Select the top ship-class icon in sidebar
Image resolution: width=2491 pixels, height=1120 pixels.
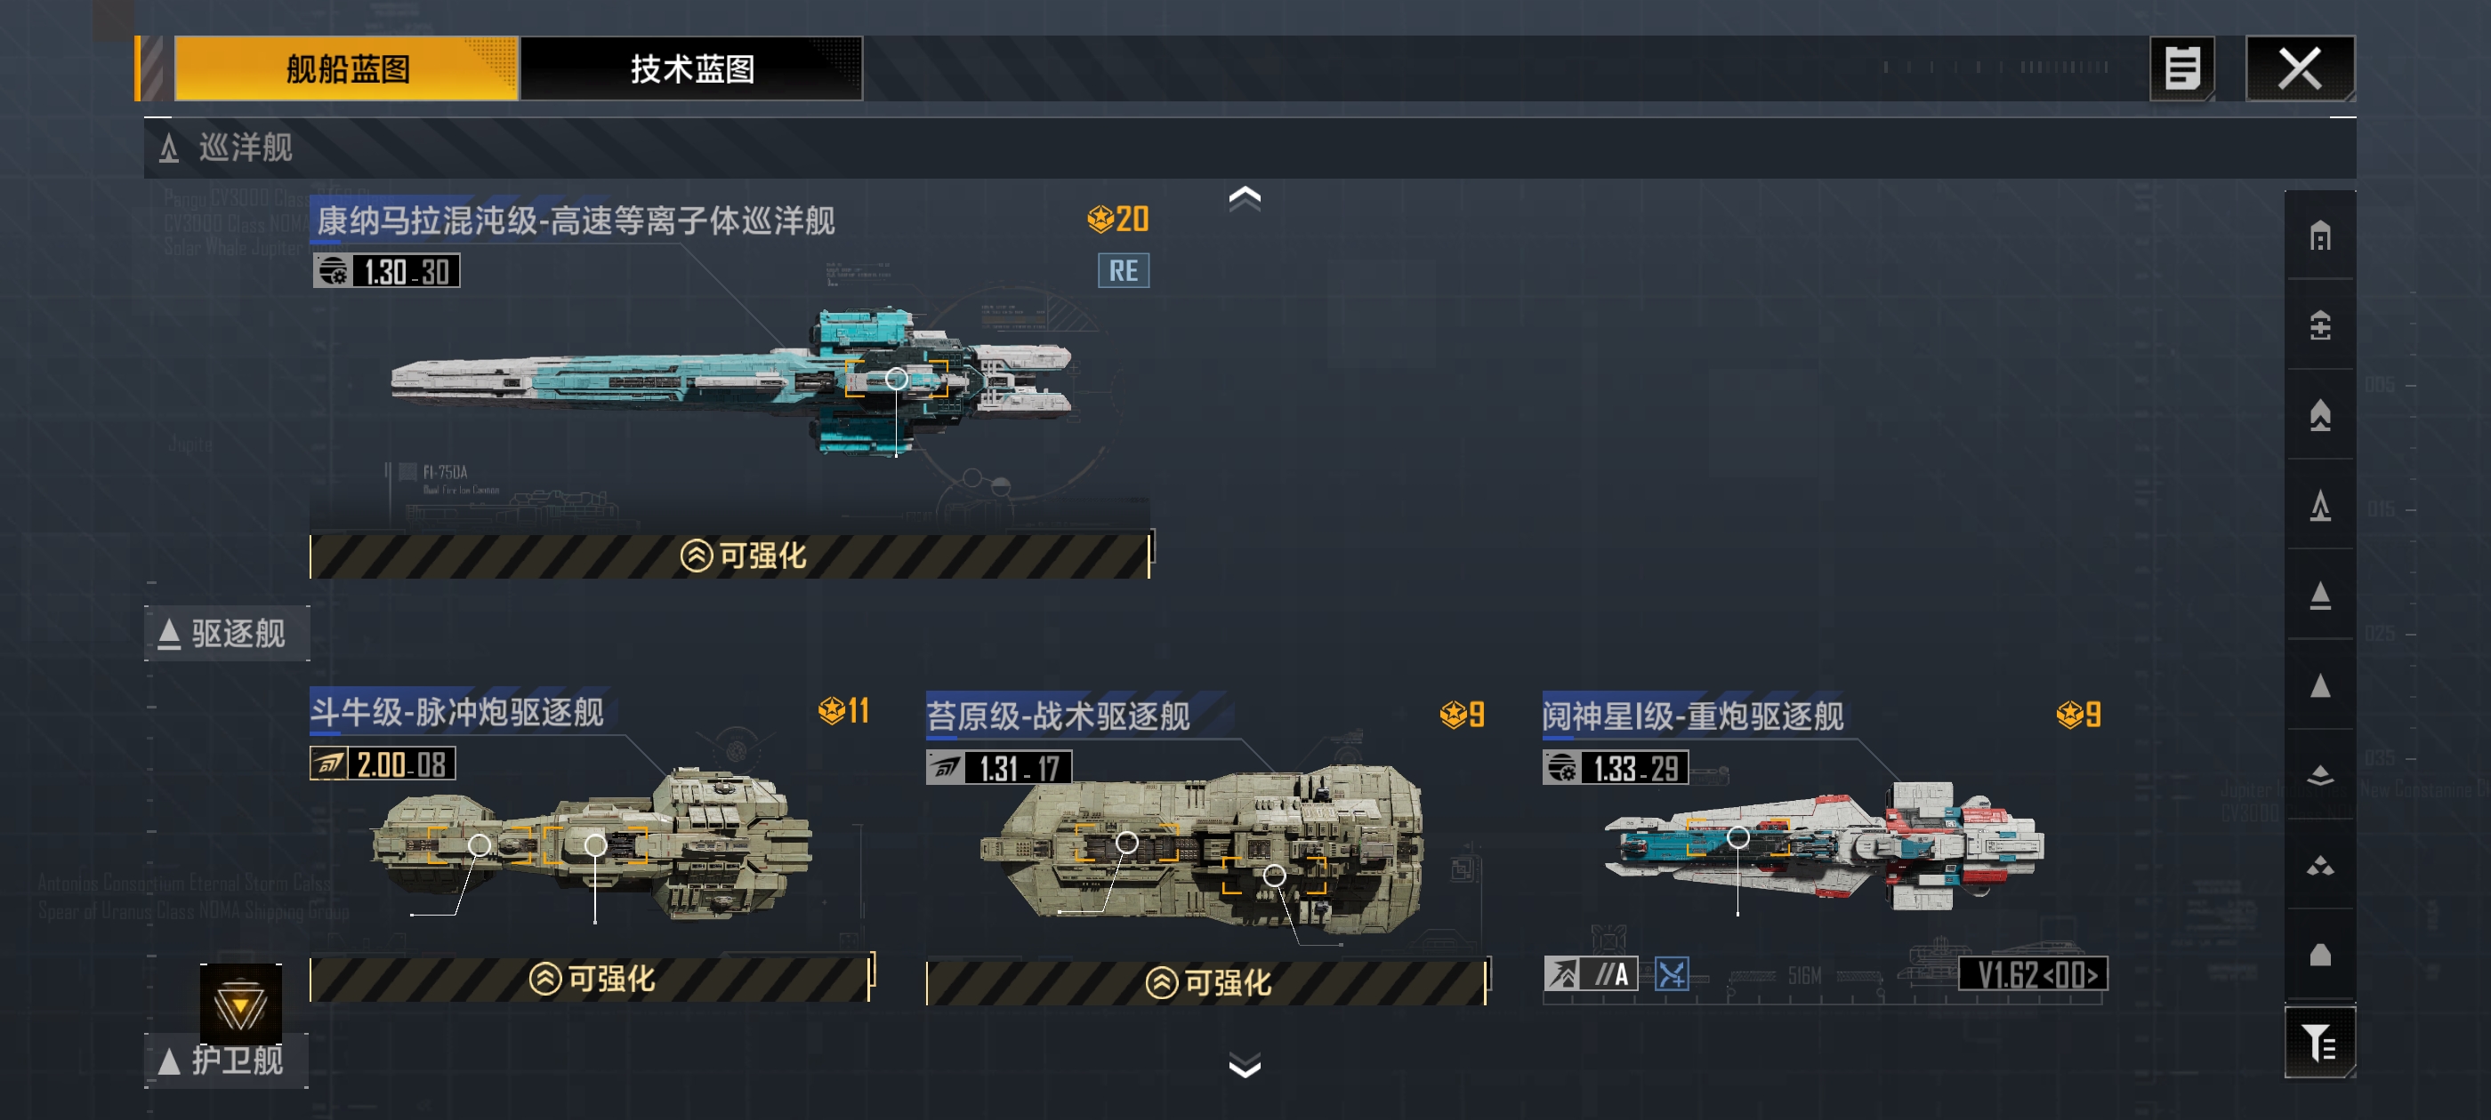click(2320, 235)
